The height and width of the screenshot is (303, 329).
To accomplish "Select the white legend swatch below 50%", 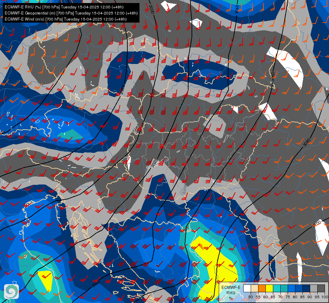I will pyautogui.click(x=247, y=289).
